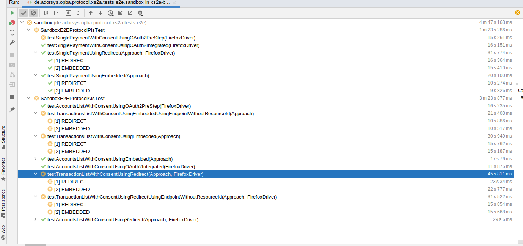
Task: Open test runner settings gear icon
Action: click(x=140, y=13)
